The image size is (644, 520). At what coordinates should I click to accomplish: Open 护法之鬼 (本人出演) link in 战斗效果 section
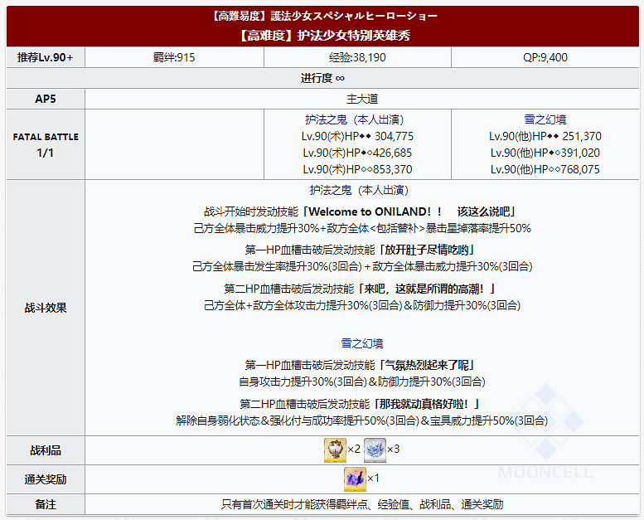coord(359,190)
